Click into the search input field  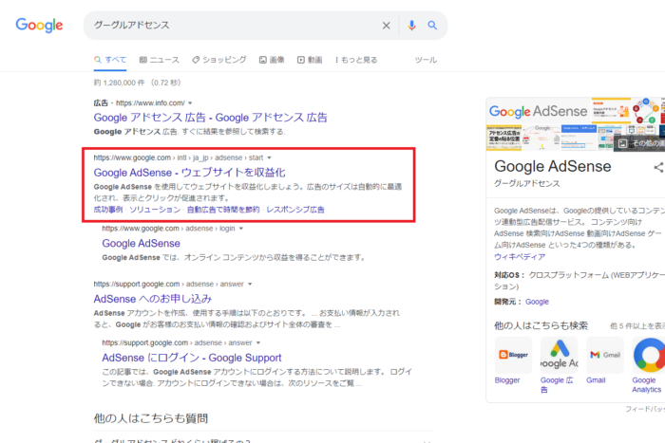[x=234, y=26]
